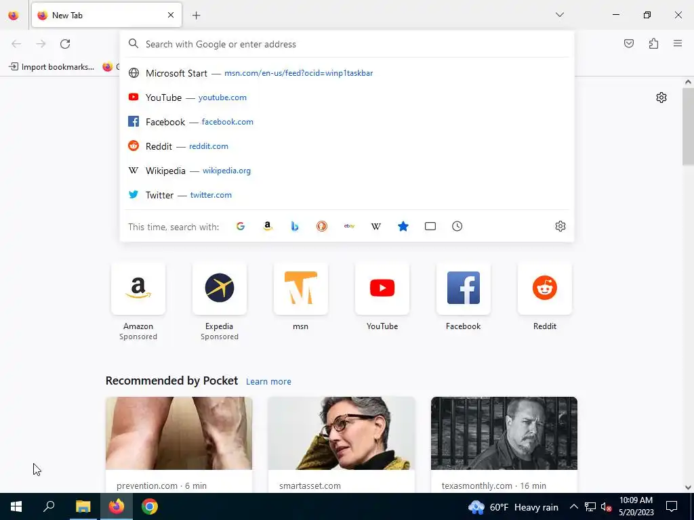This screenshot has width=694, height=520.
Task: Click the Firefox View icon in the tab strip
Action: [14, 16]
